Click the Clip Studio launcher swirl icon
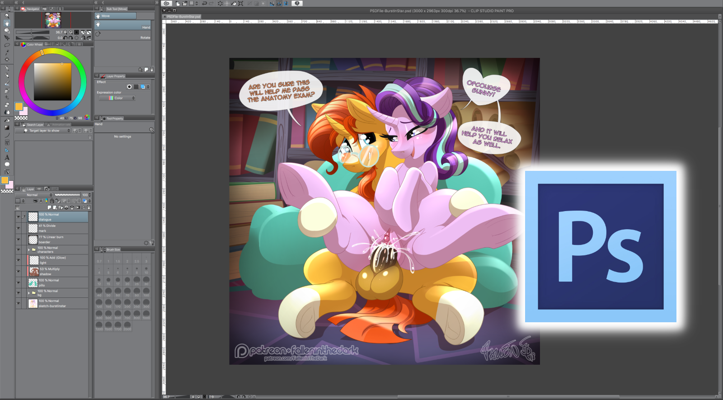The height and width of the screenshot is (400, 723). pyautogui.click(x=167, y=3)
